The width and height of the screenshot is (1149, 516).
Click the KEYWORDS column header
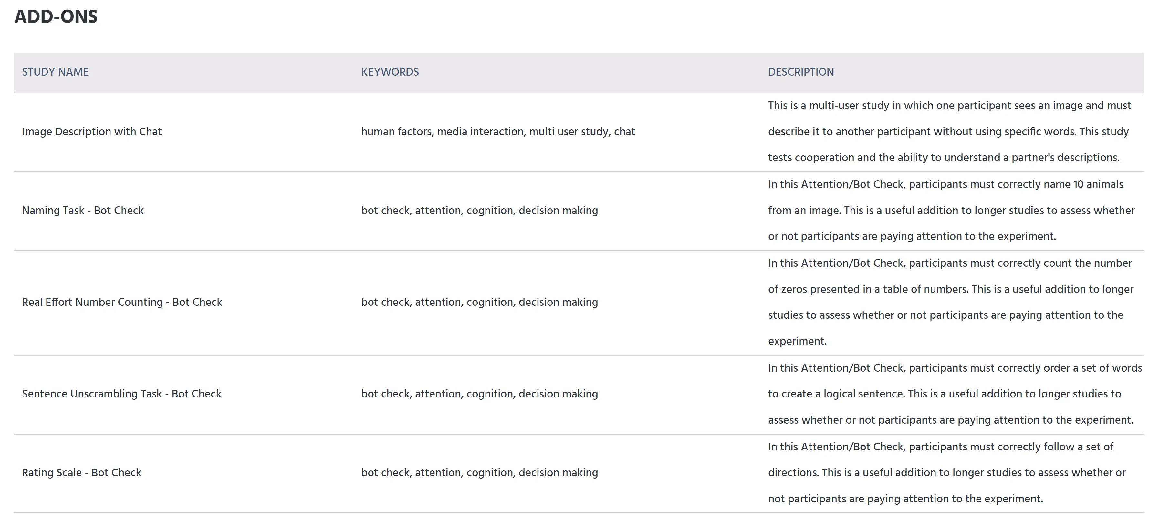pos(390,72)
